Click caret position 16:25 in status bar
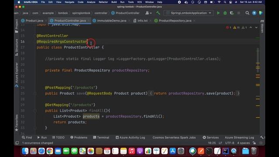This screenshot has width=279, height=157. pos(212,143)
